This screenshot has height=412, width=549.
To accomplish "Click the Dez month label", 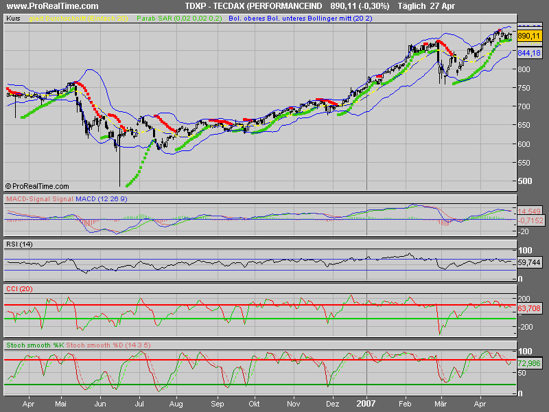I will click(333, 404).
